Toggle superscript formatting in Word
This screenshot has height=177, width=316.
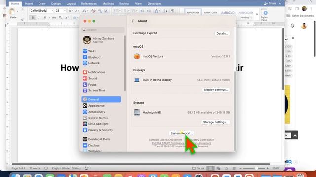(67, 18)
